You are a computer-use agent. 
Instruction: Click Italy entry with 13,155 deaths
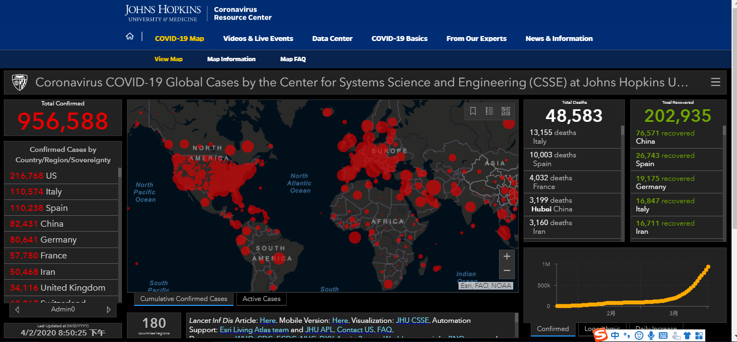(573, 137)
